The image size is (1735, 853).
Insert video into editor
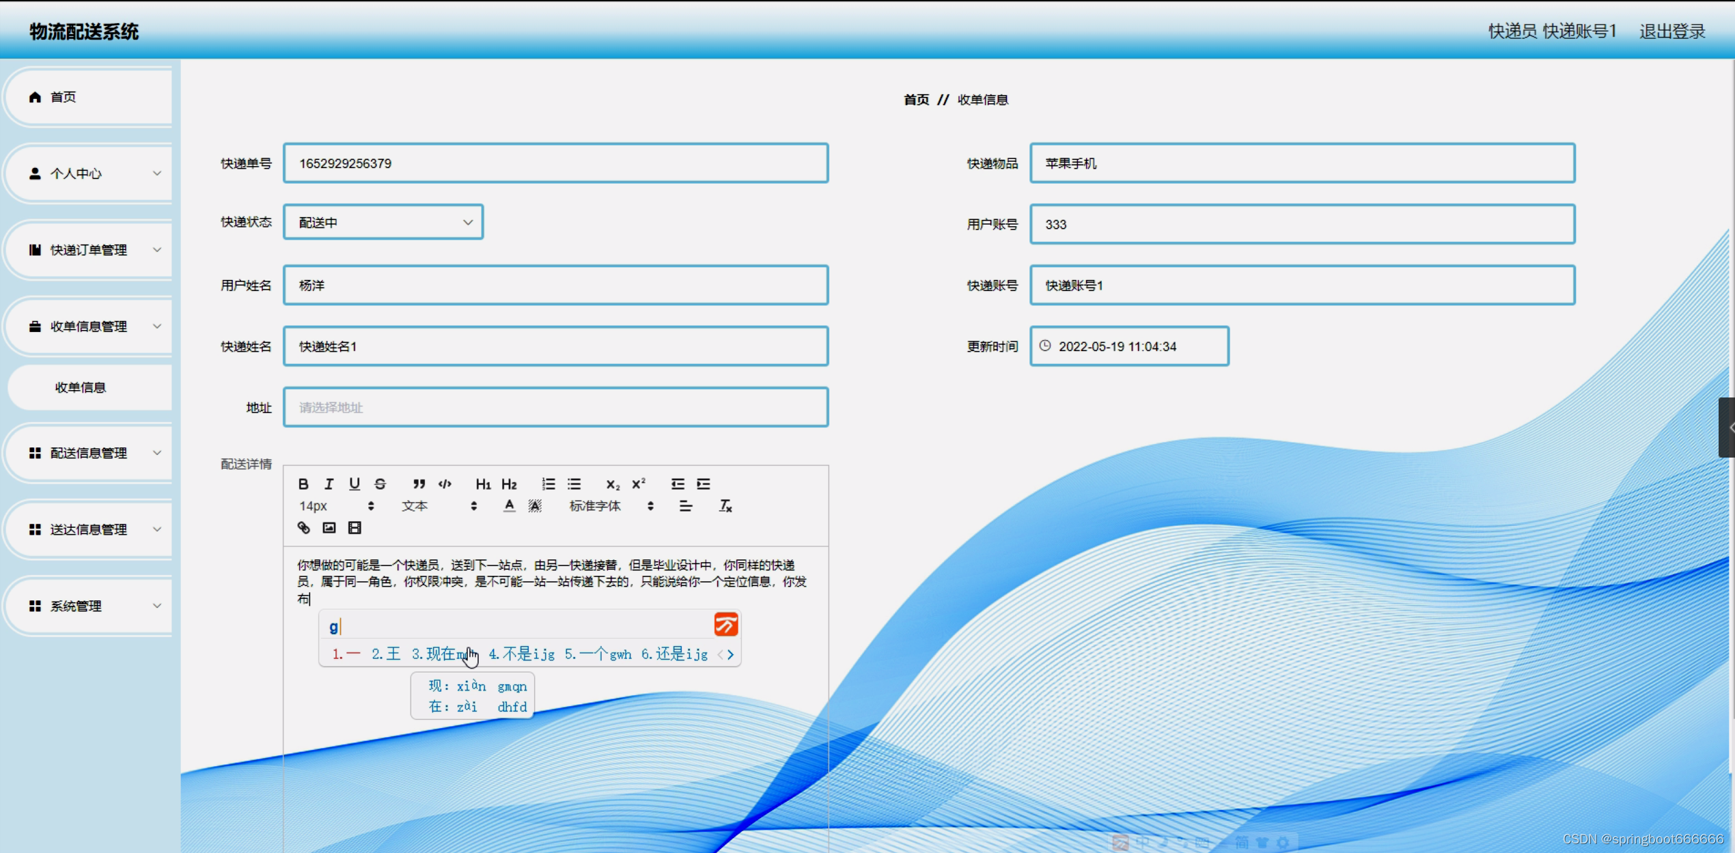[x=355, y=528]
